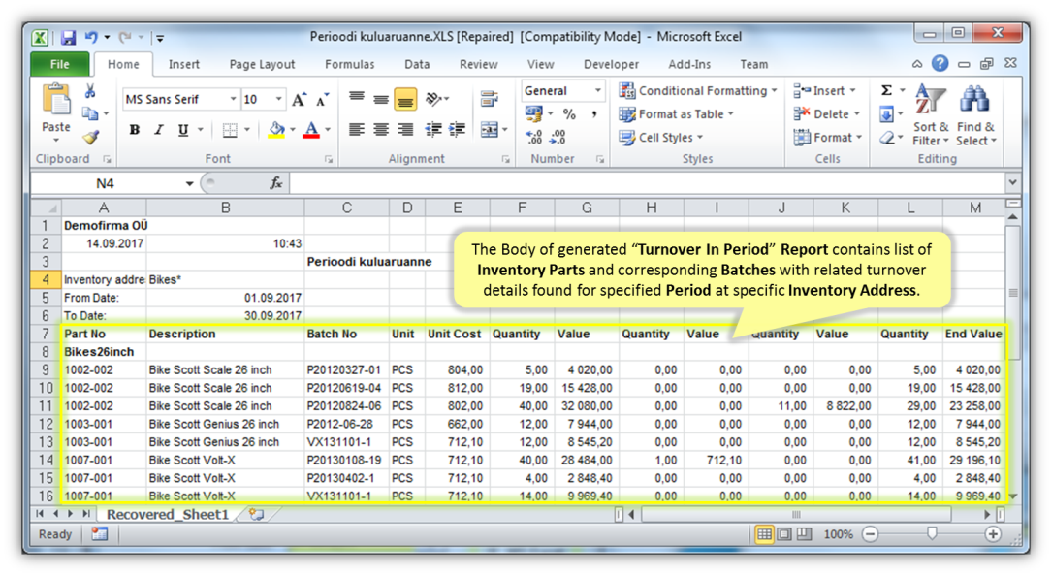Apply the Borders icon
The image size is (1052, 576).
click(x=230, y=130)
